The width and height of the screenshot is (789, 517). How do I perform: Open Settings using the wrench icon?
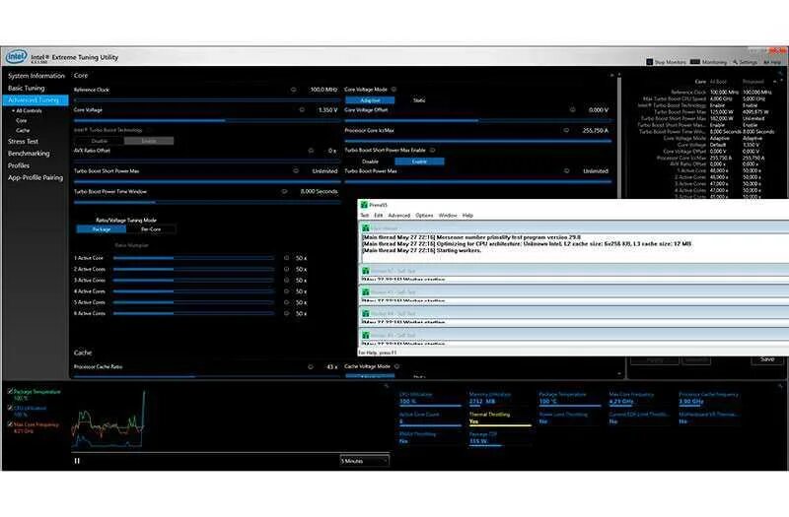(735, 62)
